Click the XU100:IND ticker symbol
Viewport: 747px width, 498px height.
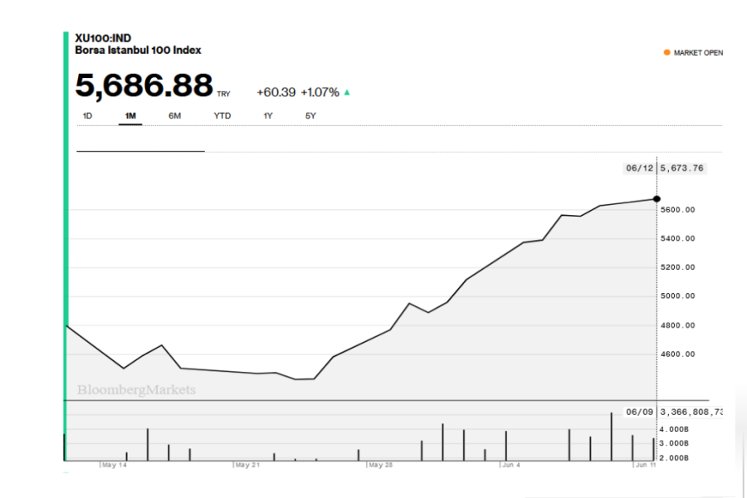pos(103,39)
